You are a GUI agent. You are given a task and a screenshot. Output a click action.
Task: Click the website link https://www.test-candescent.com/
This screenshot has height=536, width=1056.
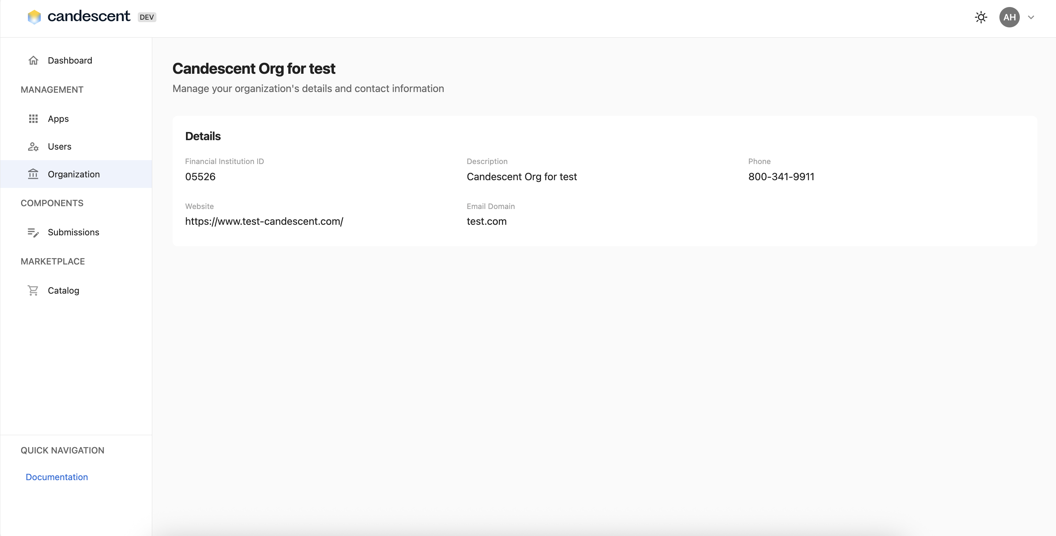pyautogui.click(x=264, y=221)
